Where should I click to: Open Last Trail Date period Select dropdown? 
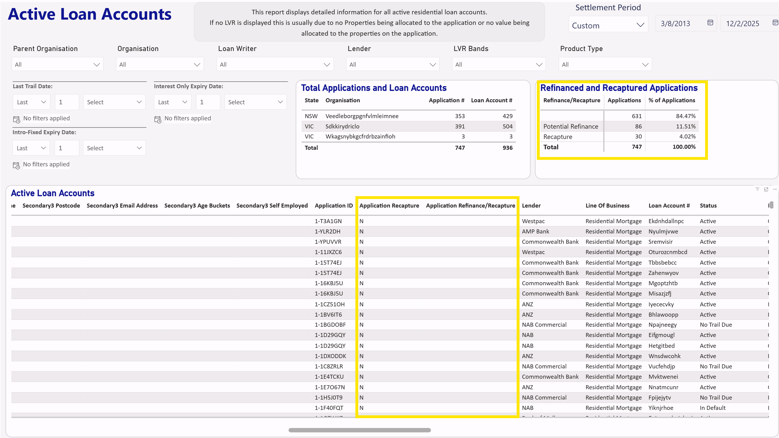point(114,102)
